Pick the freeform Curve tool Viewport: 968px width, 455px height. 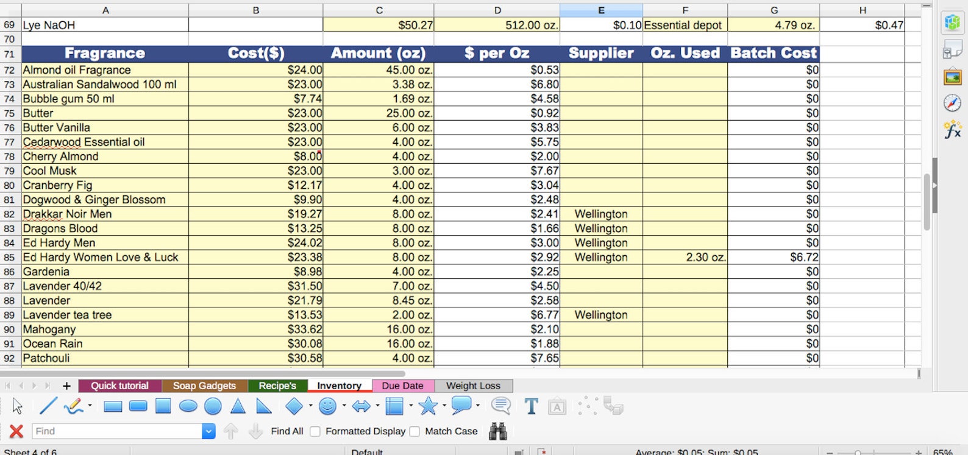tap(74, 406)
